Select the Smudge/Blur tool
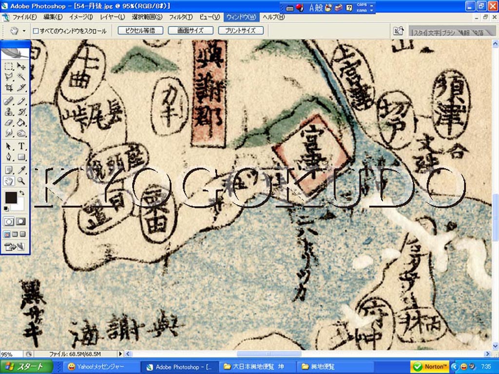 [9, 133]
